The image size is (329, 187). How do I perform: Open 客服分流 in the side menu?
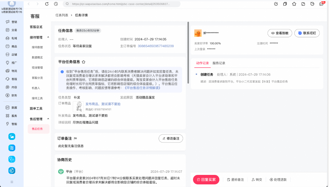tap(37, 78)
